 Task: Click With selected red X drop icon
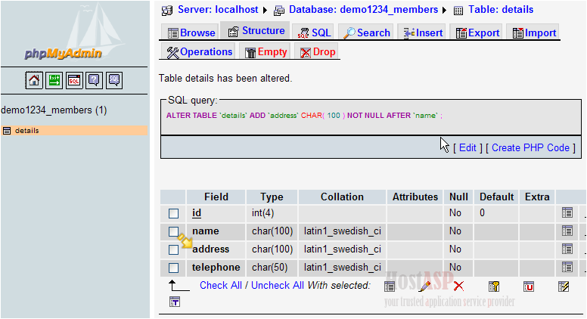458,286
